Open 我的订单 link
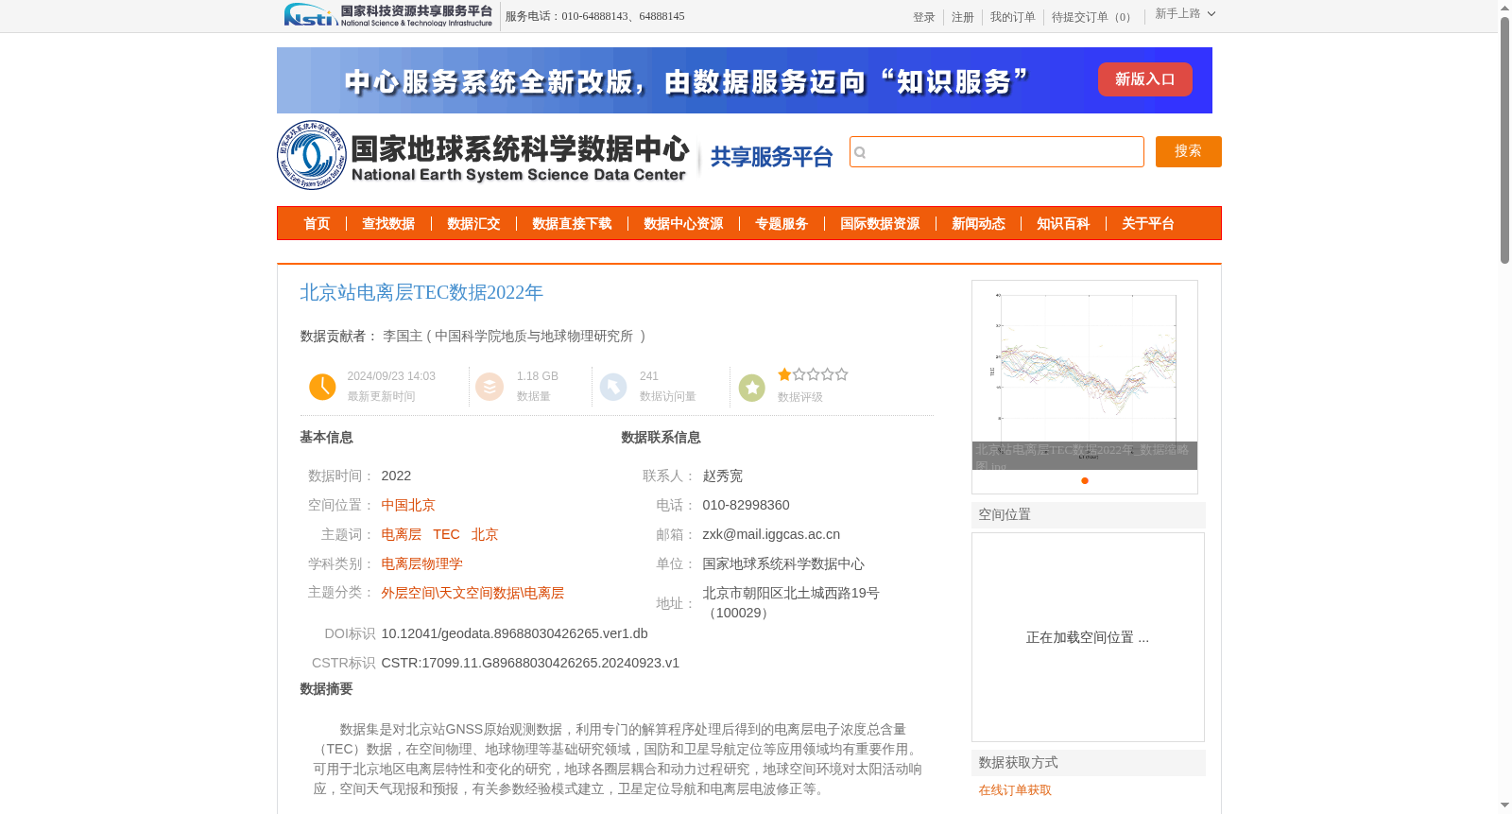Viewport: 1512px width, 814px height. coord(1013,17)
